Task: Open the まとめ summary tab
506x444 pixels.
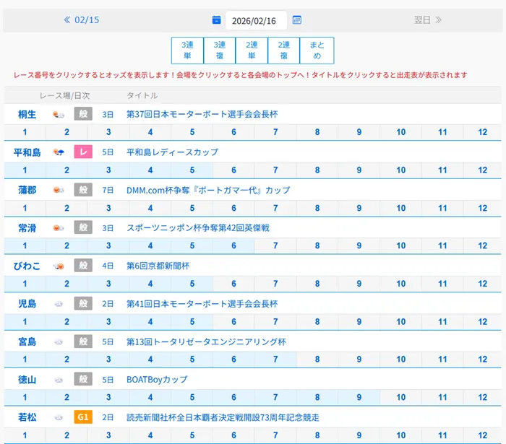Action: click(317, 51)
